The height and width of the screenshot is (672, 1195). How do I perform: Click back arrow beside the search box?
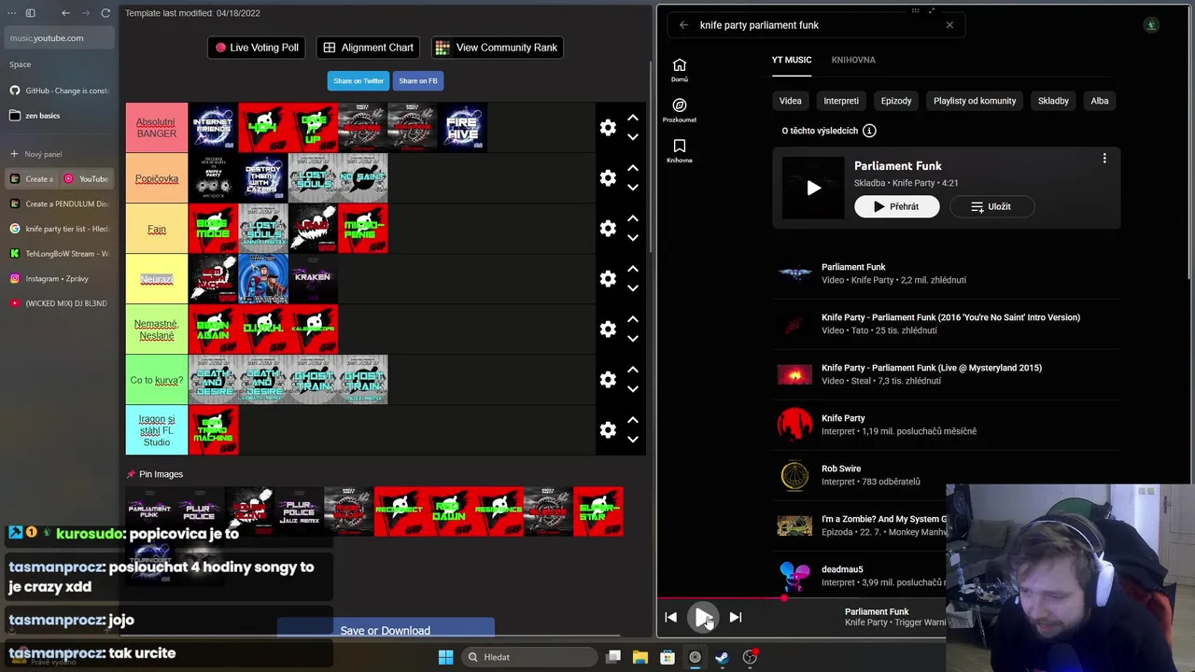683,25
